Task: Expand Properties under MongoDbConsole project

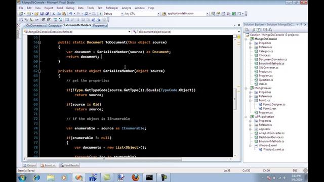Action: coord(250,43)
